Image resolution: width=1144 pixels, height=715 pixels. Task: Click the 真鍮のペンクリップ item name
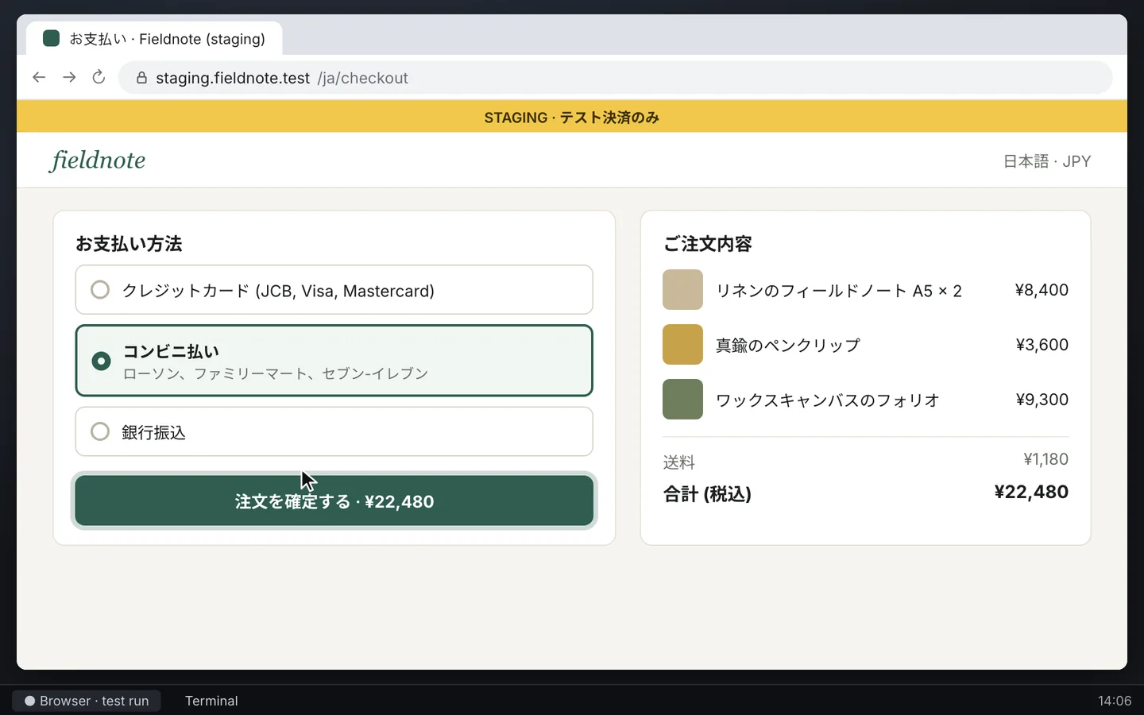[788, 346]
